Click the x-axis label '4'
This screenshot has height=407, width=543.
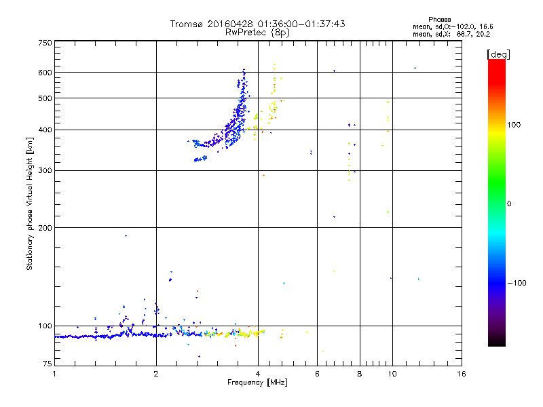258,374
